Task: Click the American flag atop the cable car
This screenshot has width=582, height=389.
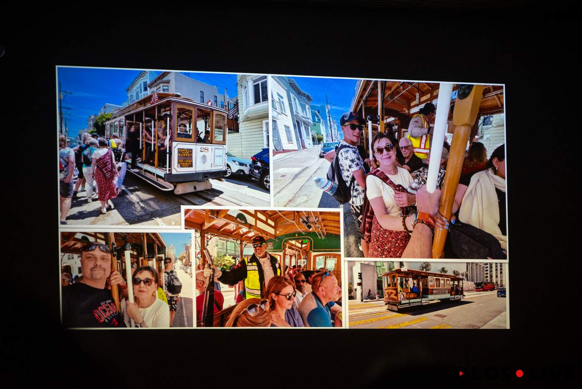Action: (x=154, y=97)
